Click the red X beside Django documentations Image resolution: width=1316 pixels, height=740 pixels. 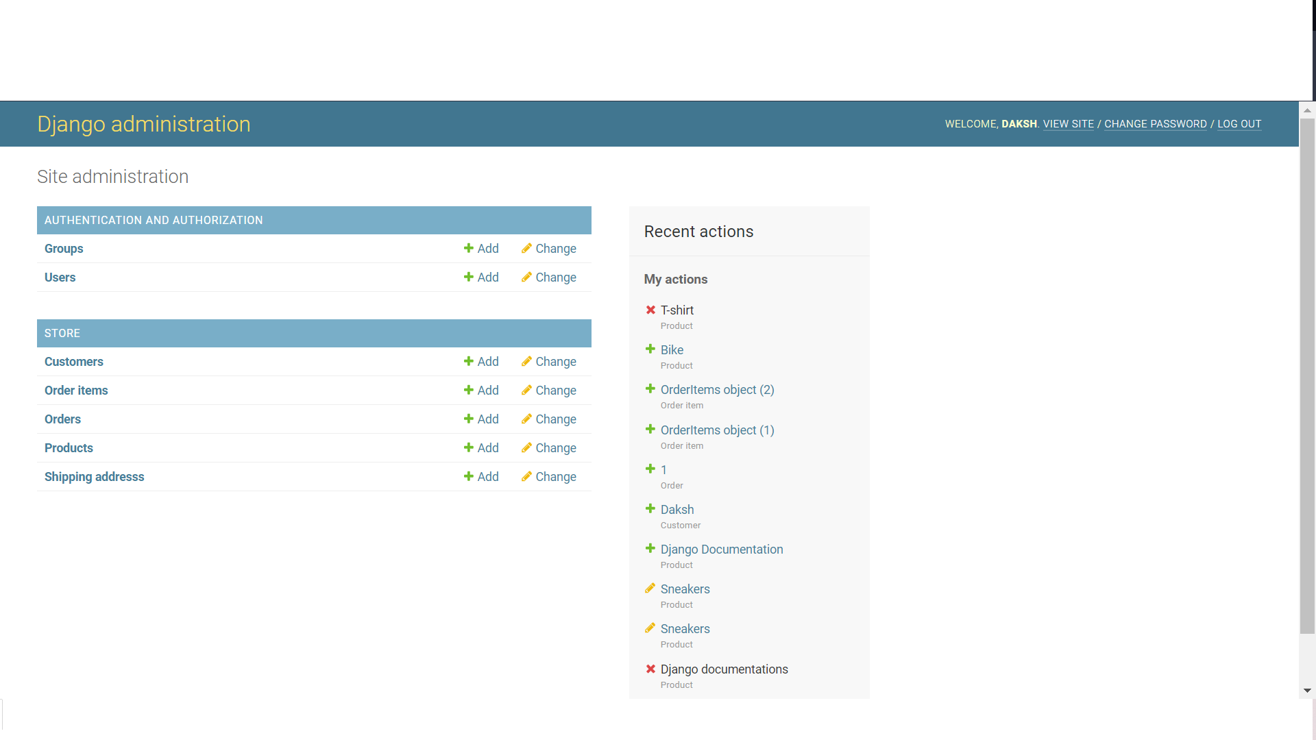[650, 669]
